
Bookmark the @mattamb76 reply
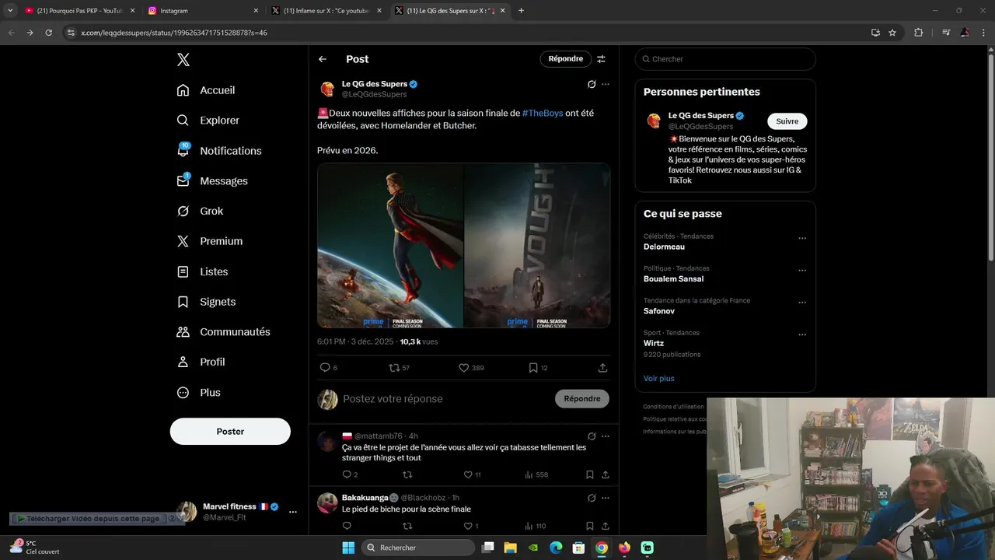click(590, 474)
